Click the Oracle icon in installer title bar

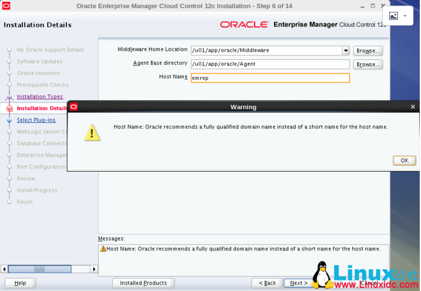(x=6, y=6)
